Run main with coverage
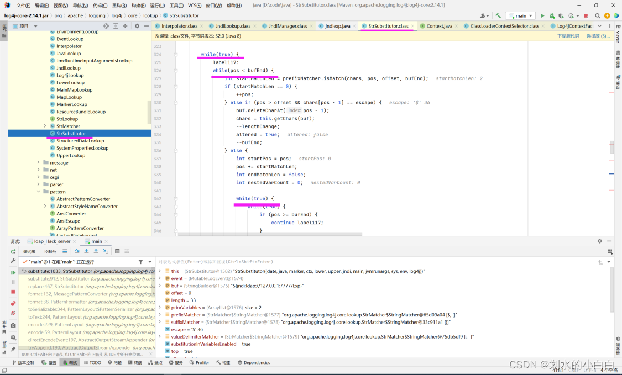 pyautogui.click(x=561, y=16)
